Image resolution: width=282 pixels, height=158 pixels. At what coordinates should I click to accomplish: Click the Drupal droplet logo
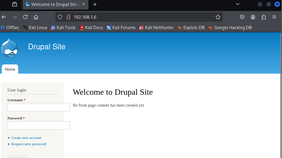(x=9, y=48)
